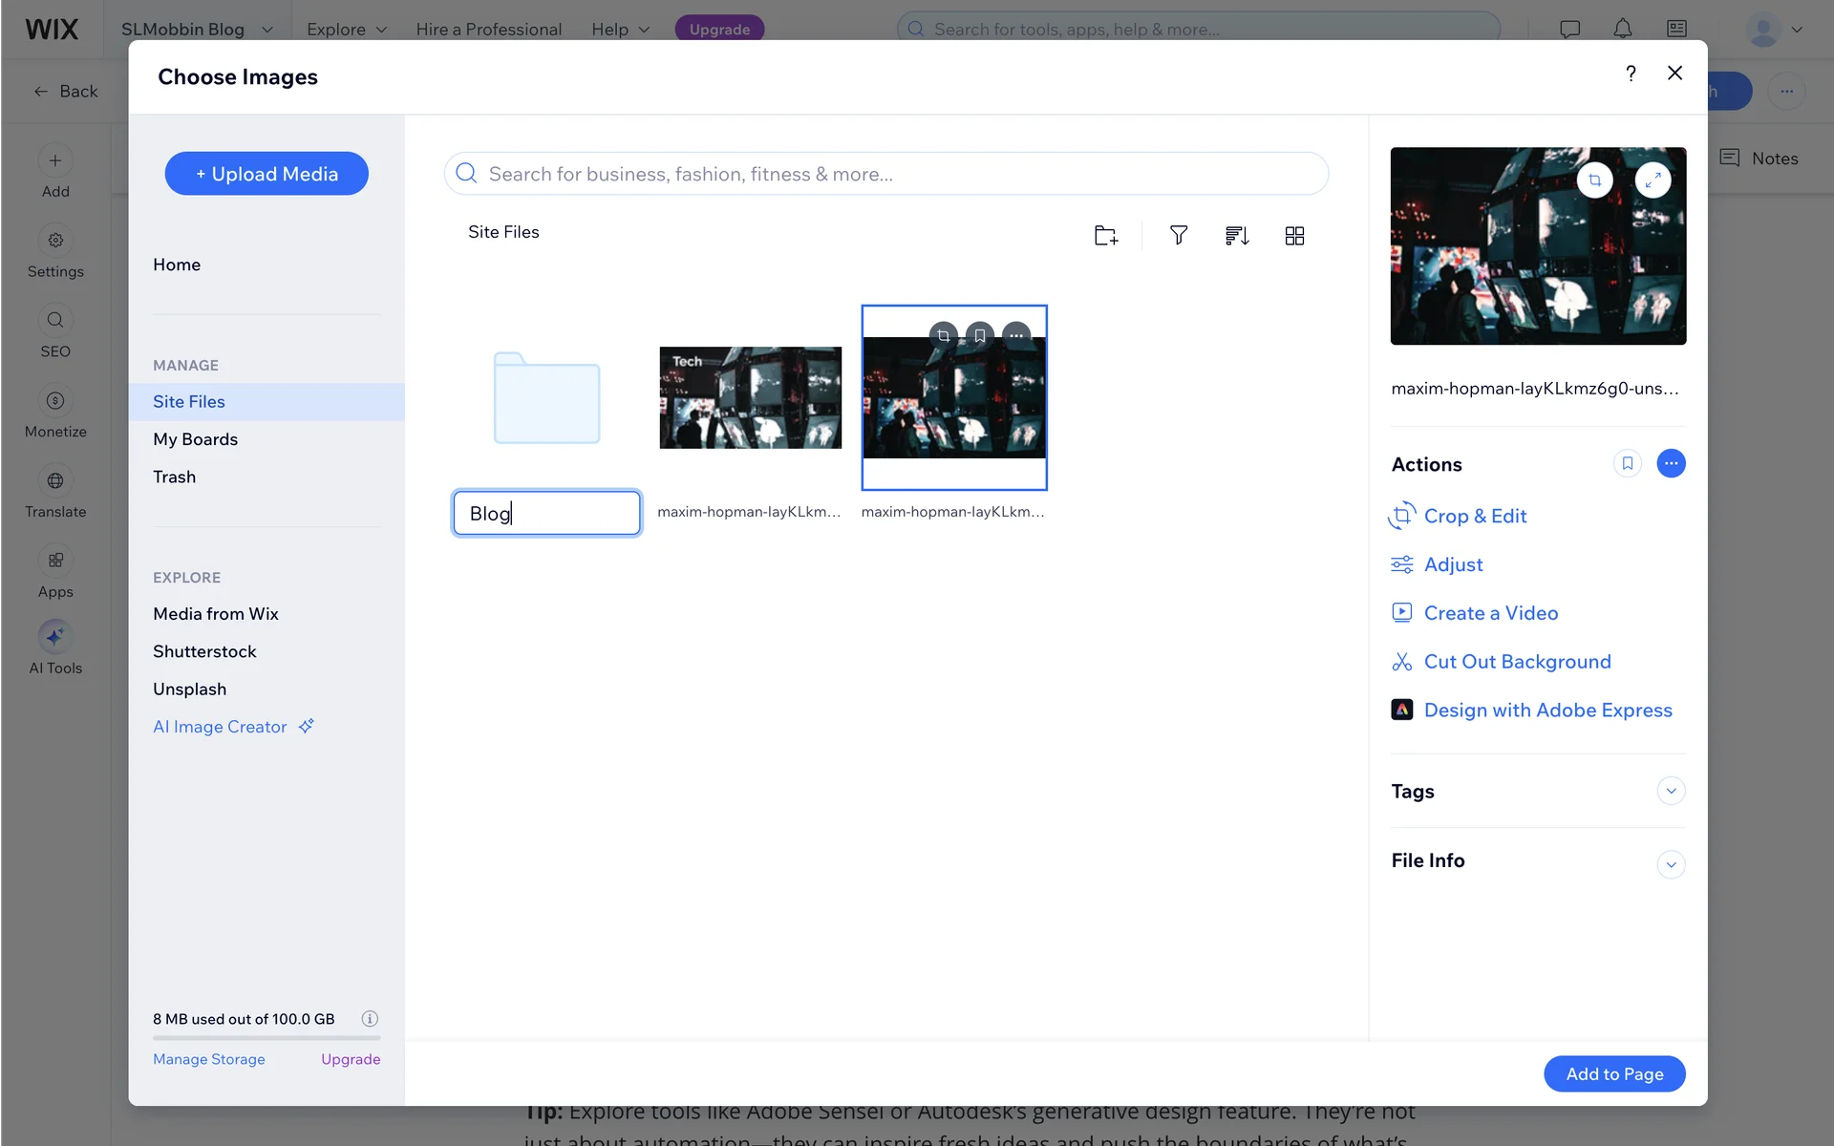Viewport: 1834px width, 1146px height.
Task: Open the blue more actions button
Action: pos(1671,463)
